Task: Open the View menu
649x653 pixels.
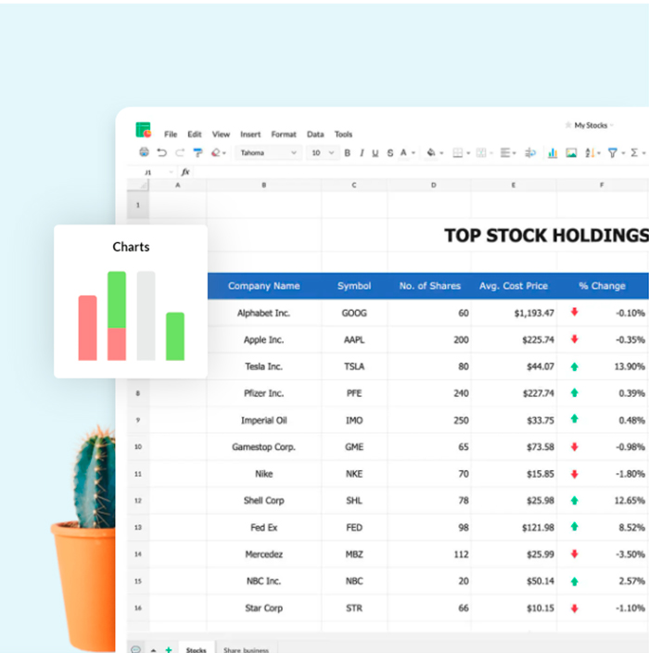Action: (x=221, y=134)
